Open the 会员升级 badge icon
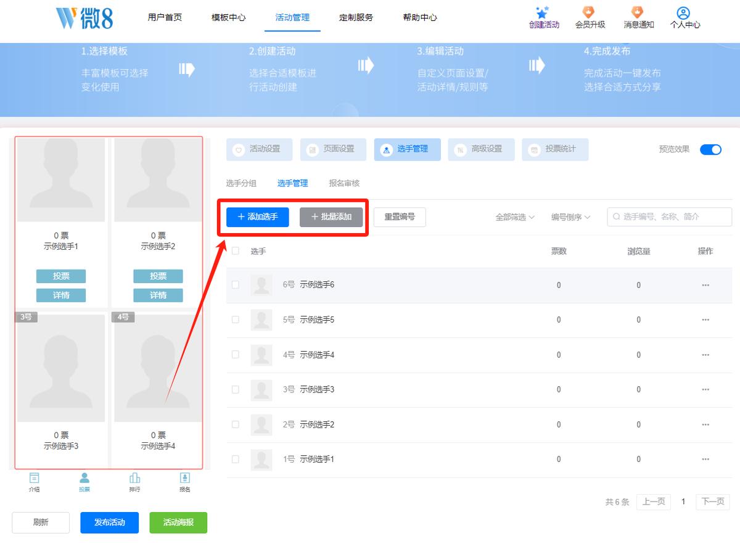740x549 pixels. (x=589, y=12)
